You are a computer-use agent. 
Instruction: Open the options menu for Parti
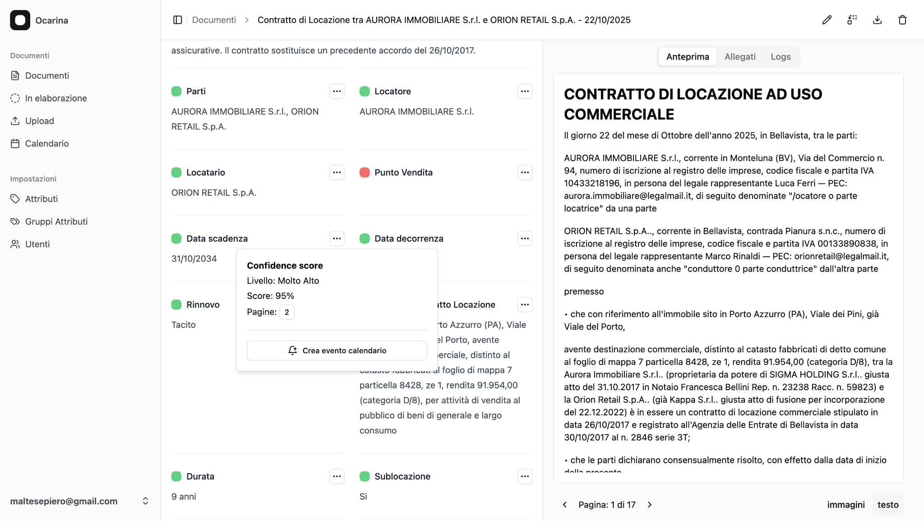(337, 91)
